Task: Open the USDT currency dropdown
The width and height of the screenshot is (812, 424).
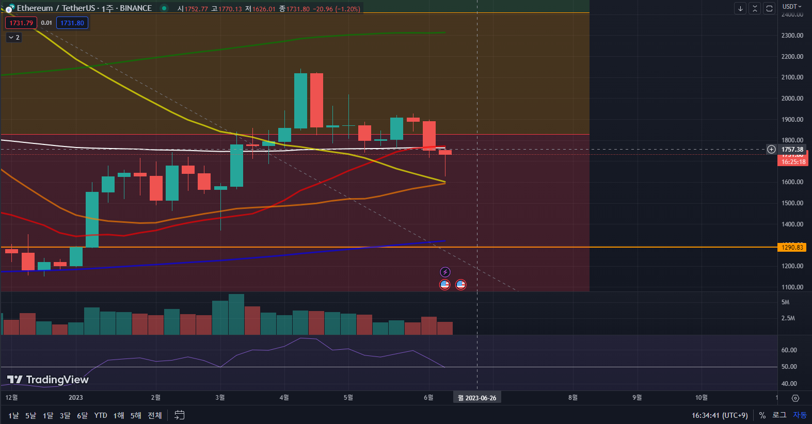Action: click(792, 7)
